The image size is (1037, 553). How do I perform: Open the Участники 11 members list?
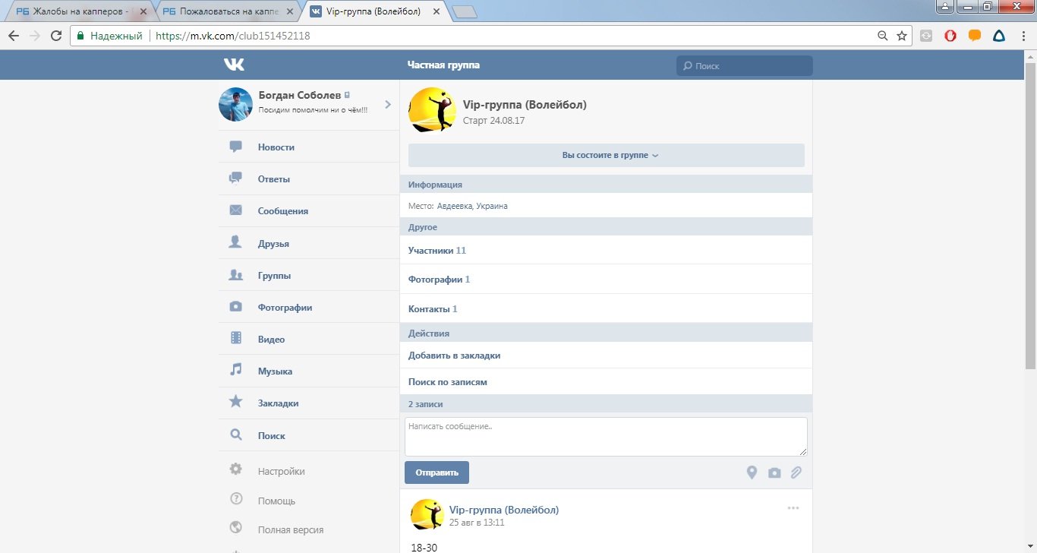click(x=437, y=250)
